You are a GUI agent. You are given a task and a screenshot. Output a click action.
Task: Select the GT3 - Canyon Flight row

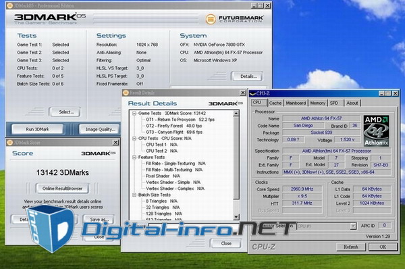(x=174, y=132)
